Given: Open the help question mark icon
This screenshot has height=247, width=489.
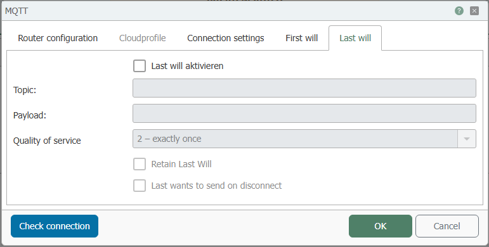Looking at the screenshot, I should pyautogui.click(x=459, y=11).
